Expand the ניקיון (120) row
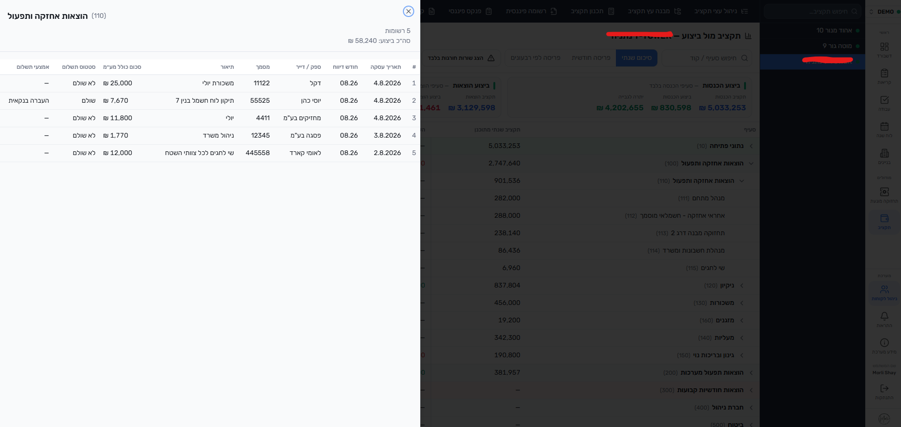901x427 pixels. click(x=742, y=286)
